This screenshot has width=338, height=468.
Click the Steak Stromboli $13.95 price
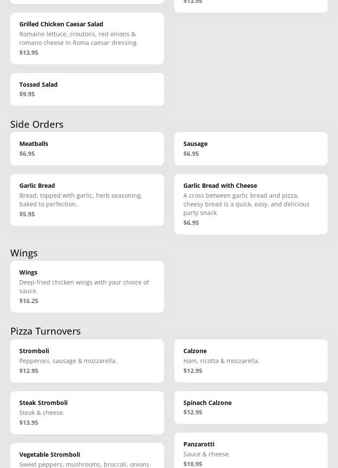click(x=29, y=423)
